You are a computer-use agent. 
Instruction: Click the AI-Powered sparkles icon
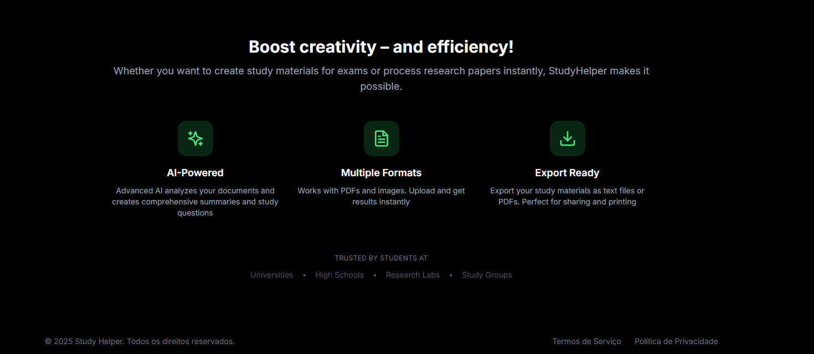195,138
